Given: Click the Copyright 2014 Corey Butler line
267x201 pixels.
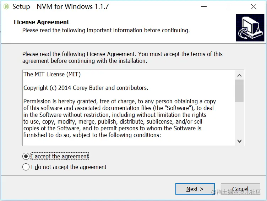Looking at the screenshot, I should tap(86, 88).
